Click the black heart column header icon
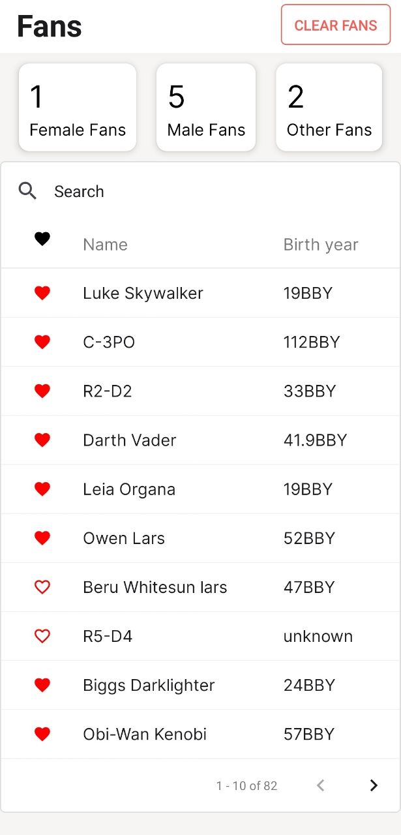The height and width of the screenshot is (835, 401). 42,239
